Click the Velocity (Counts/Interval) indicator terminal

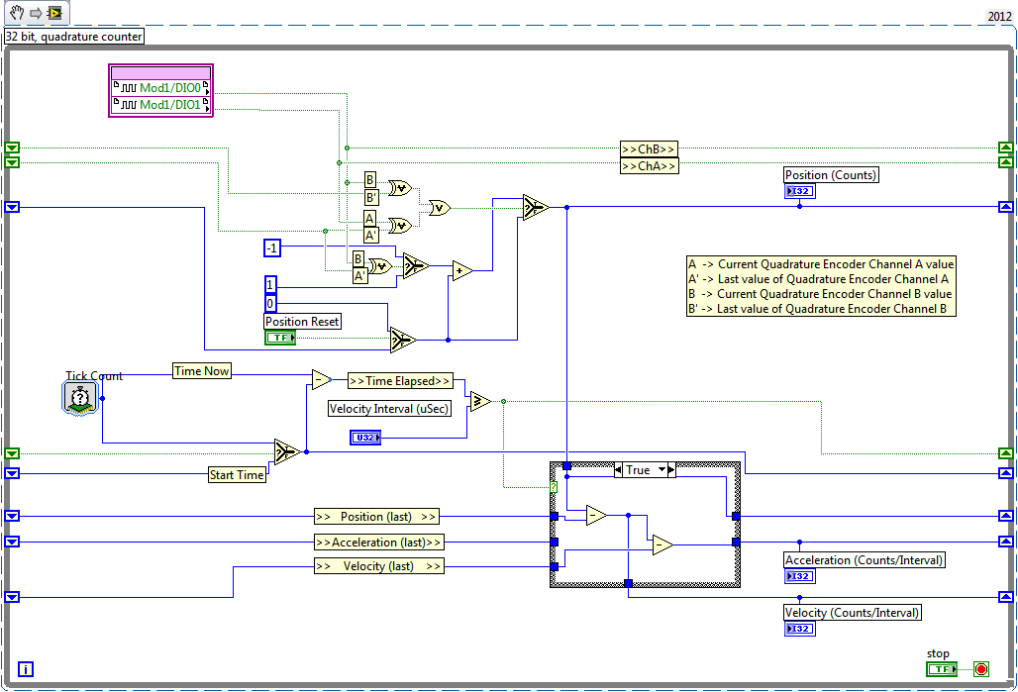(x=799, y=628)
